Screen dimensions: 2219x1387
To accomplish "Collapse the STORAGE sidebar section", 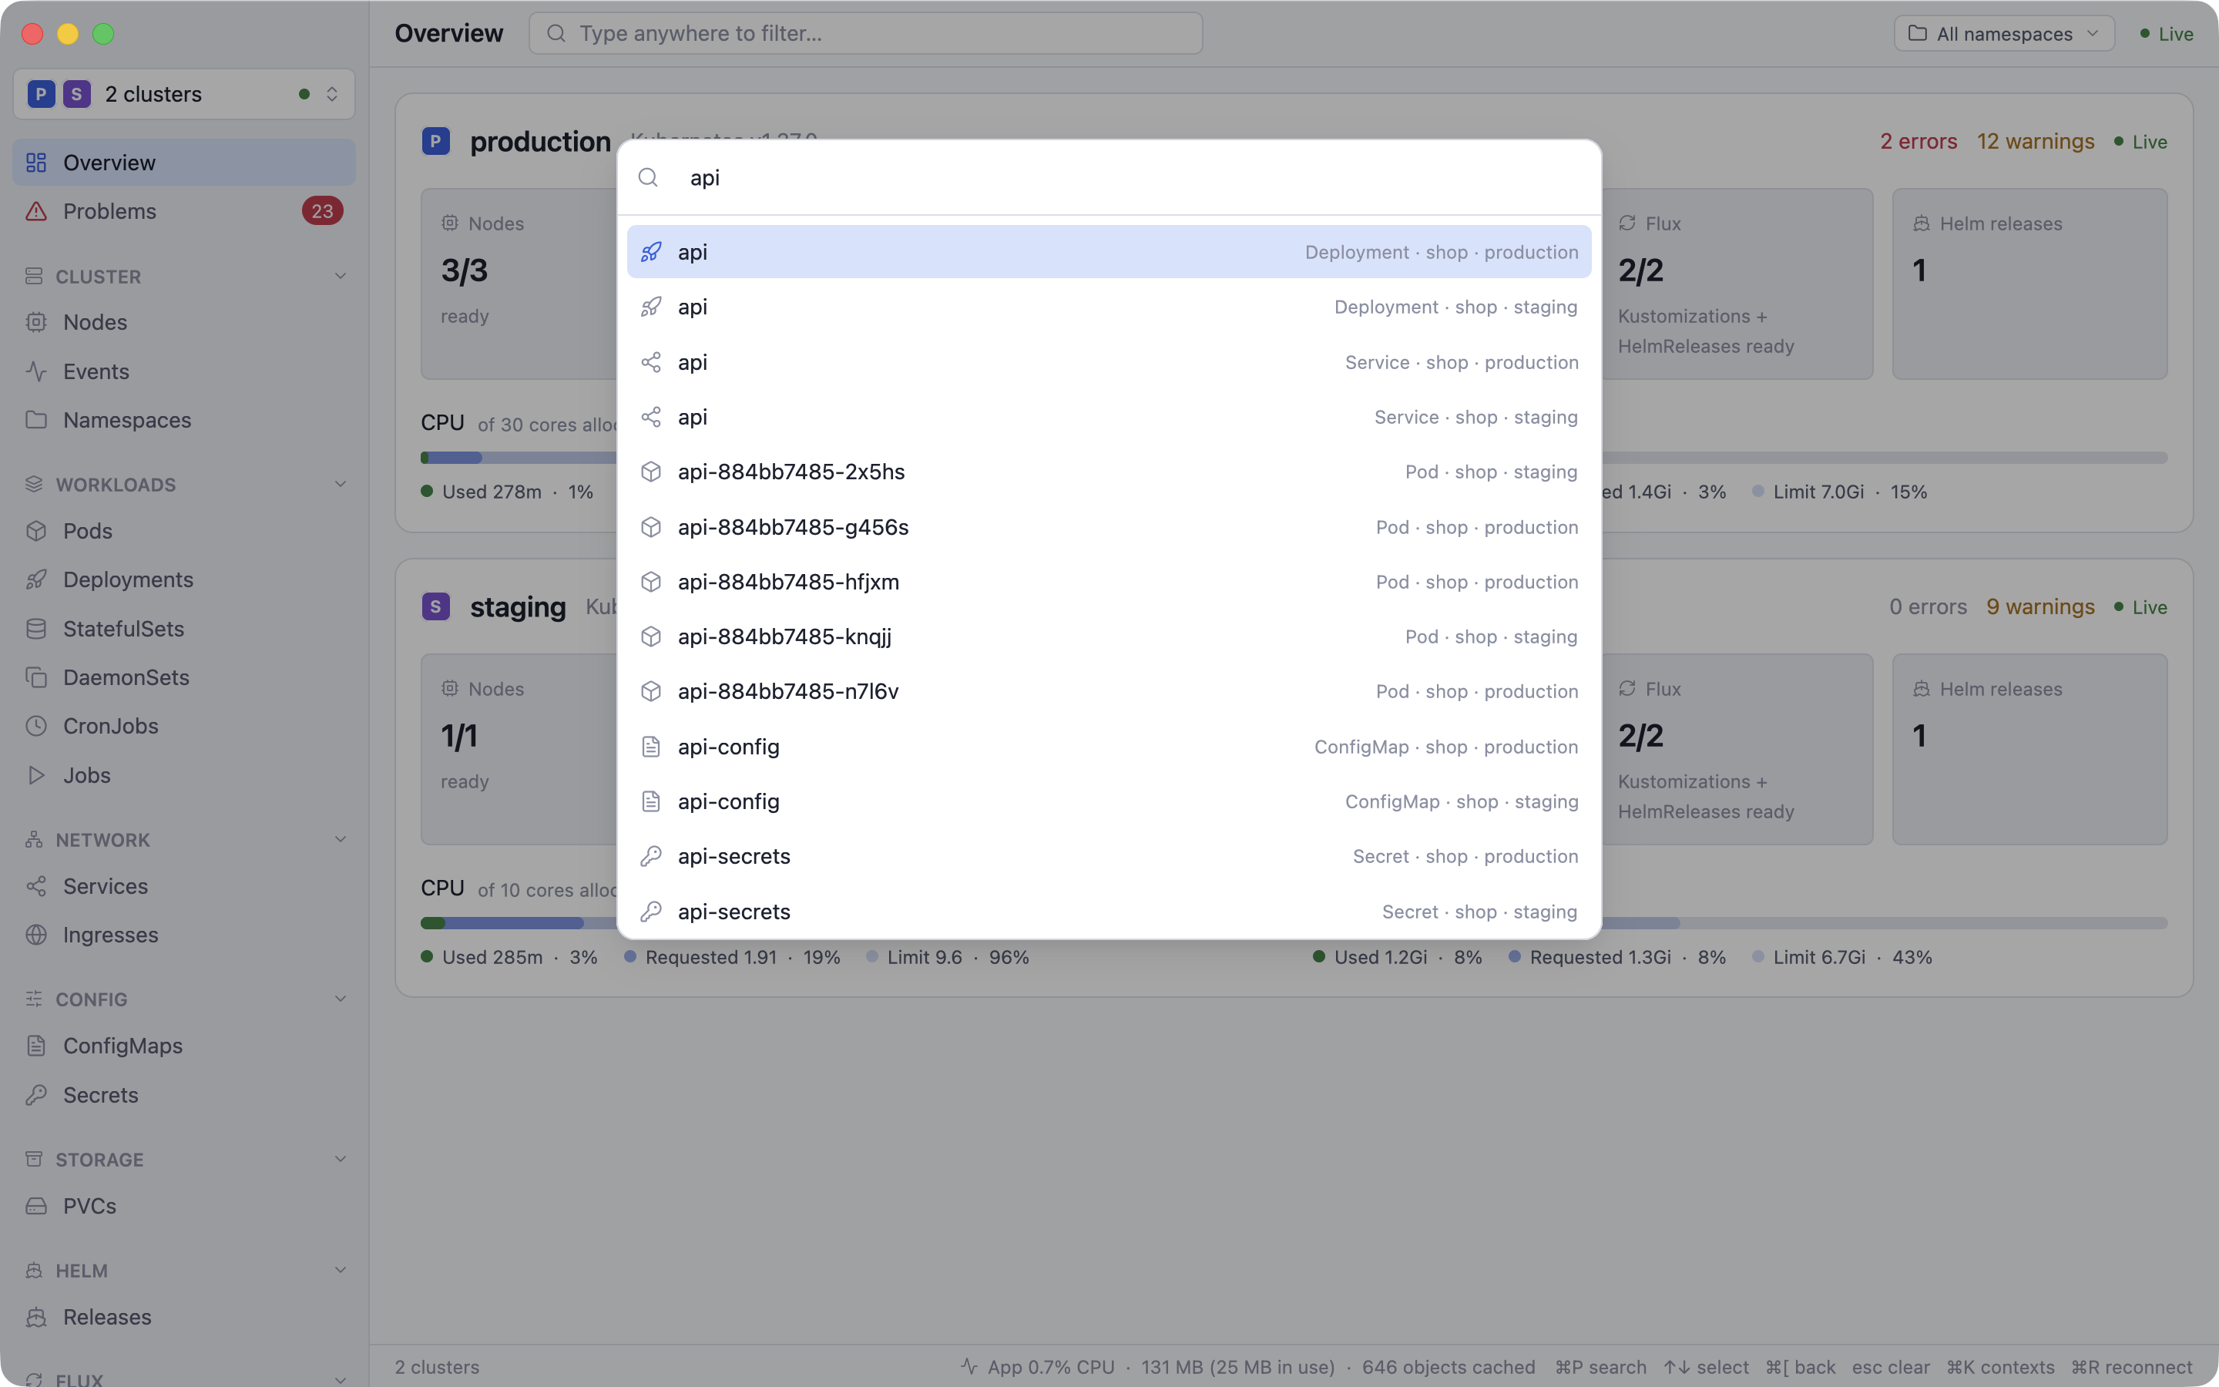I will point(341,1159).
